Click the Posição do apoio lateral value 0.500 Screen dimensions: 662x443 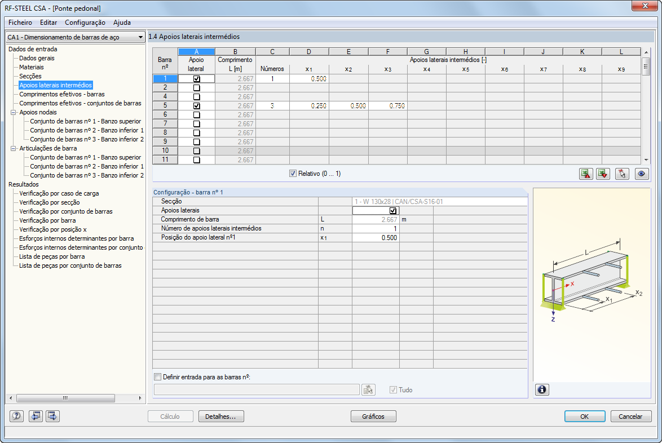coord(376,237)
